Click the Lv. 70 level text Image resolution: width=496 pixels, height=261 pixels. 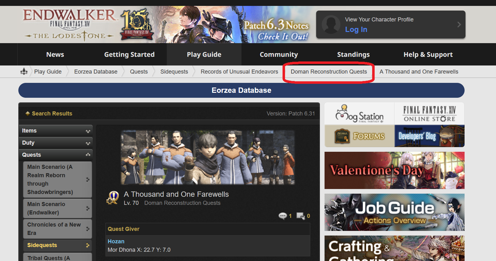(x=131, y=203)
